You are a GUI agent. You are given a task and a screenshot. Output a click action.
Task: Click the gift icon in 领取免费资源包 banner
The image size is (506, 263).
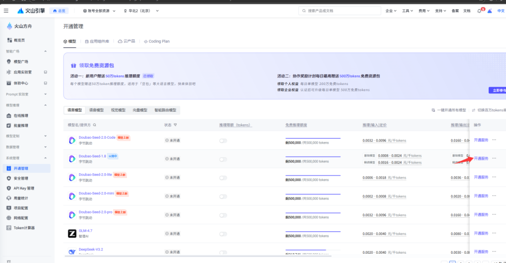[74, 65]
